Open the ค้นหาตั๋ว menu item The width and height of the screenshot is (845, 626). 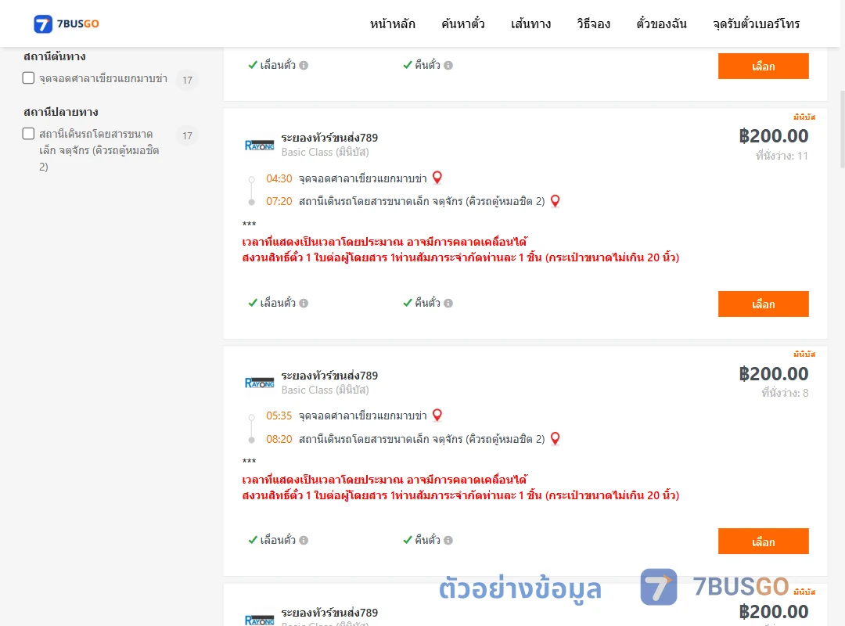463,23
